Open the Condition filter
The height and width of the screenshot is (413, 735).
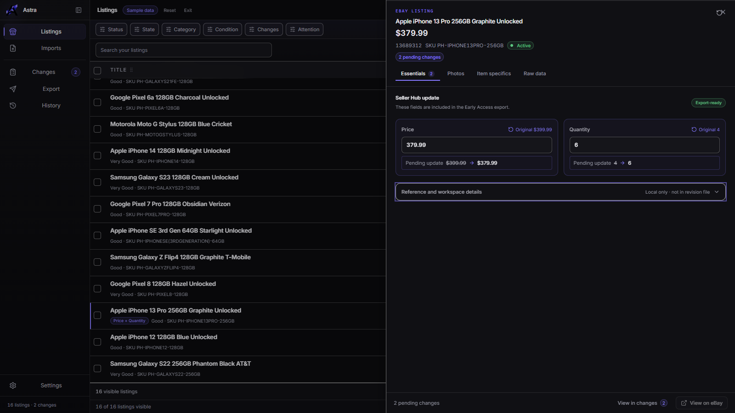223,29
